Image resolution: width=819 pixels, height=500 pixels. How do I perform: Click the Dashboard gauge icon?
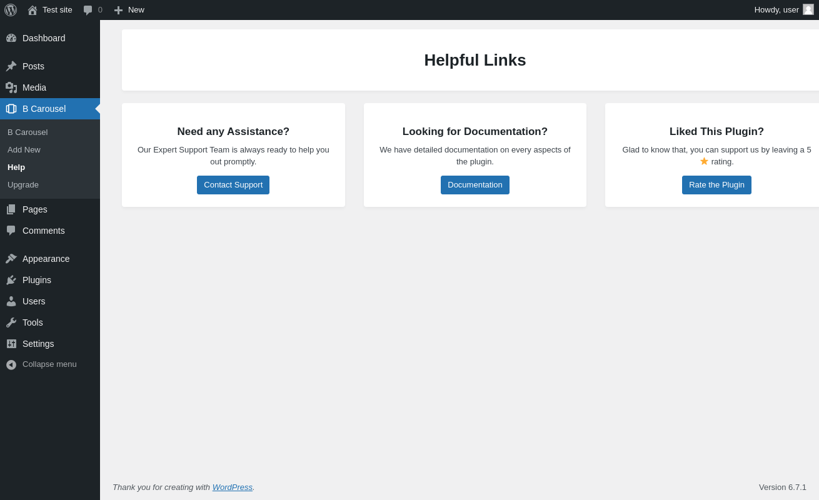coord(11,38)
